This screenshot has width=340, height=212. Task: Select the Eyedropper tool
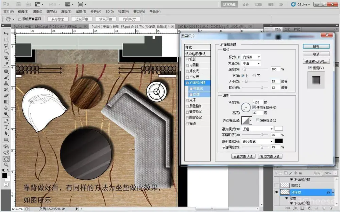[x=6, y=64]
